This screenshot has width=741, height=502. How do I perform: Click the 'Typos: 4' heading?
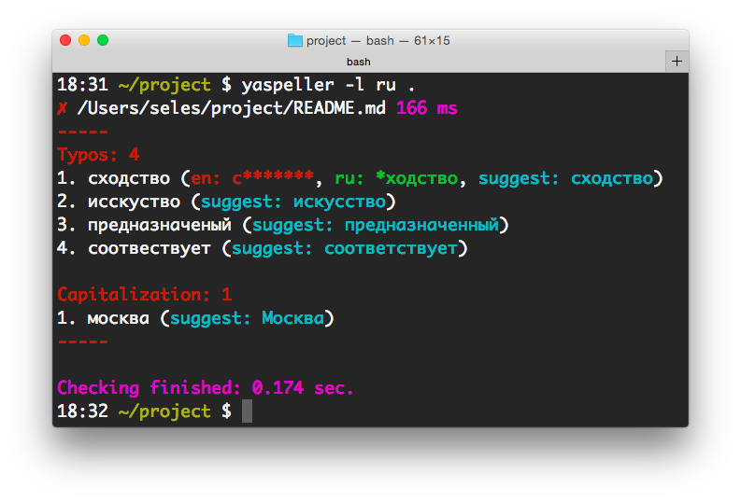coord(98,155)
